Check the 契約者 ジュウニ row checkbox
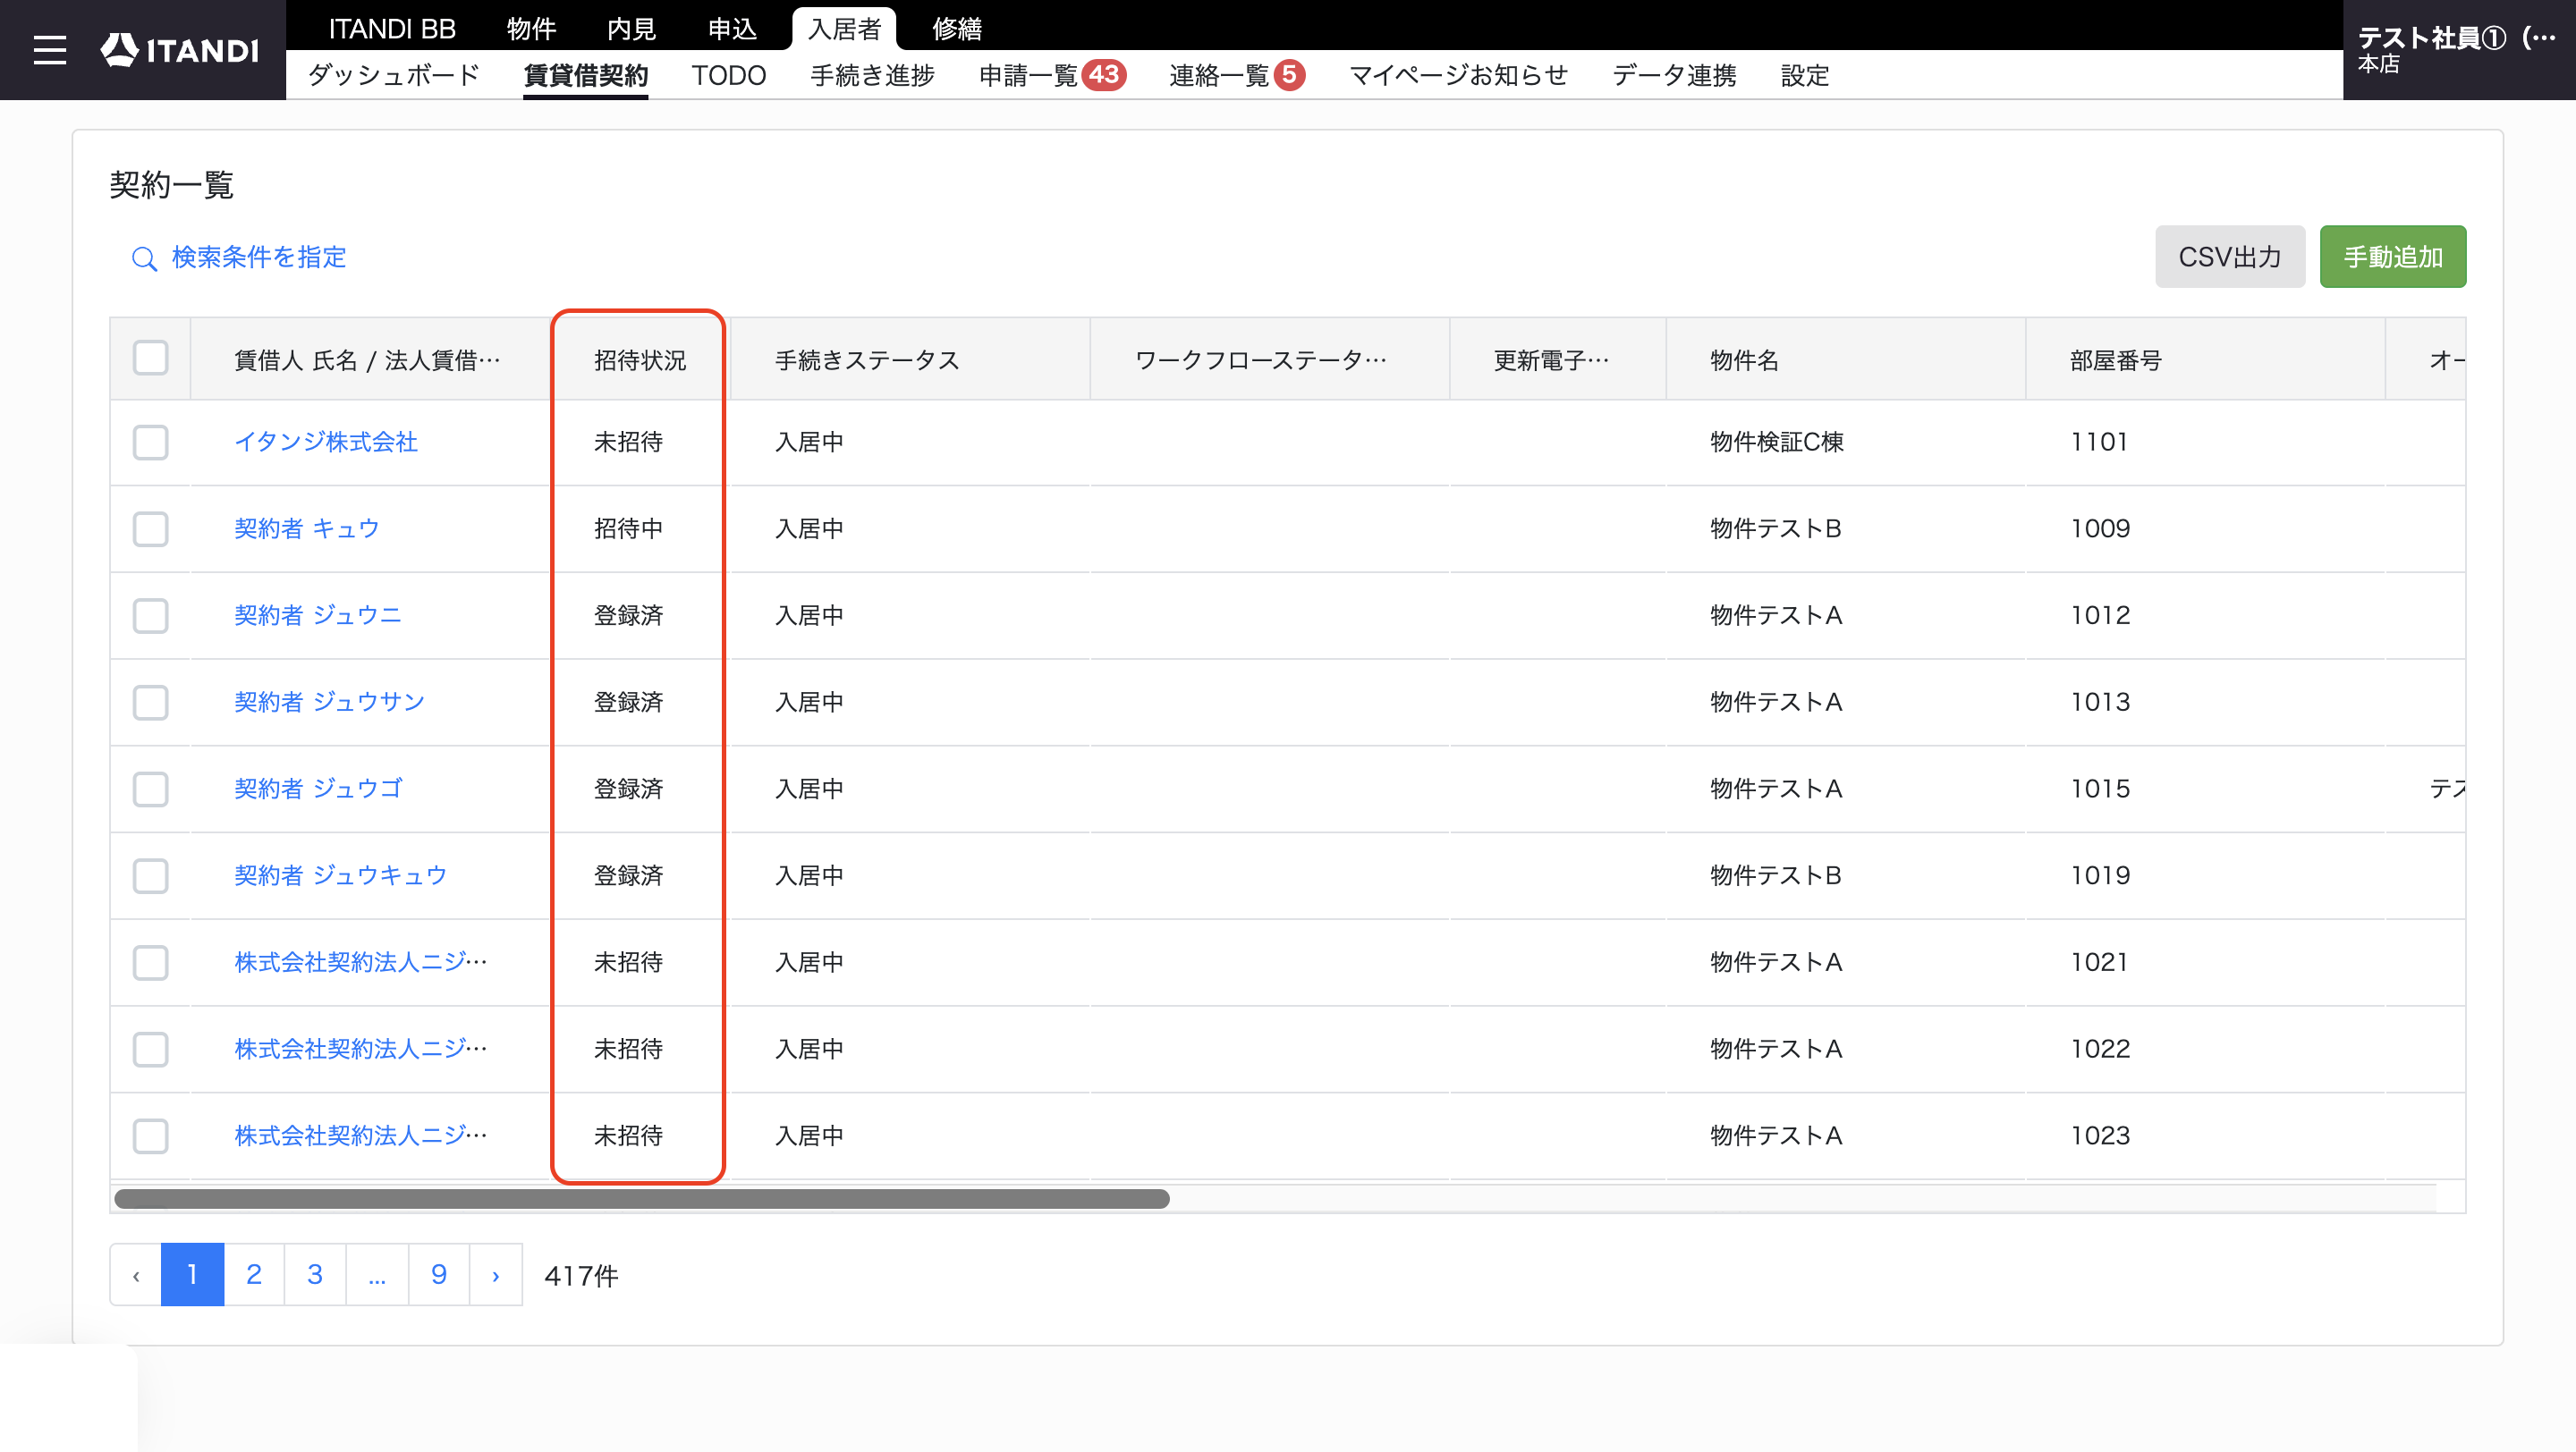 click(x=151, y=615)
